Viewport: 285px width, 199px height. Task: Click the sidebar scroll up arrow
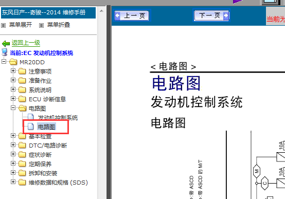[102, 11]
